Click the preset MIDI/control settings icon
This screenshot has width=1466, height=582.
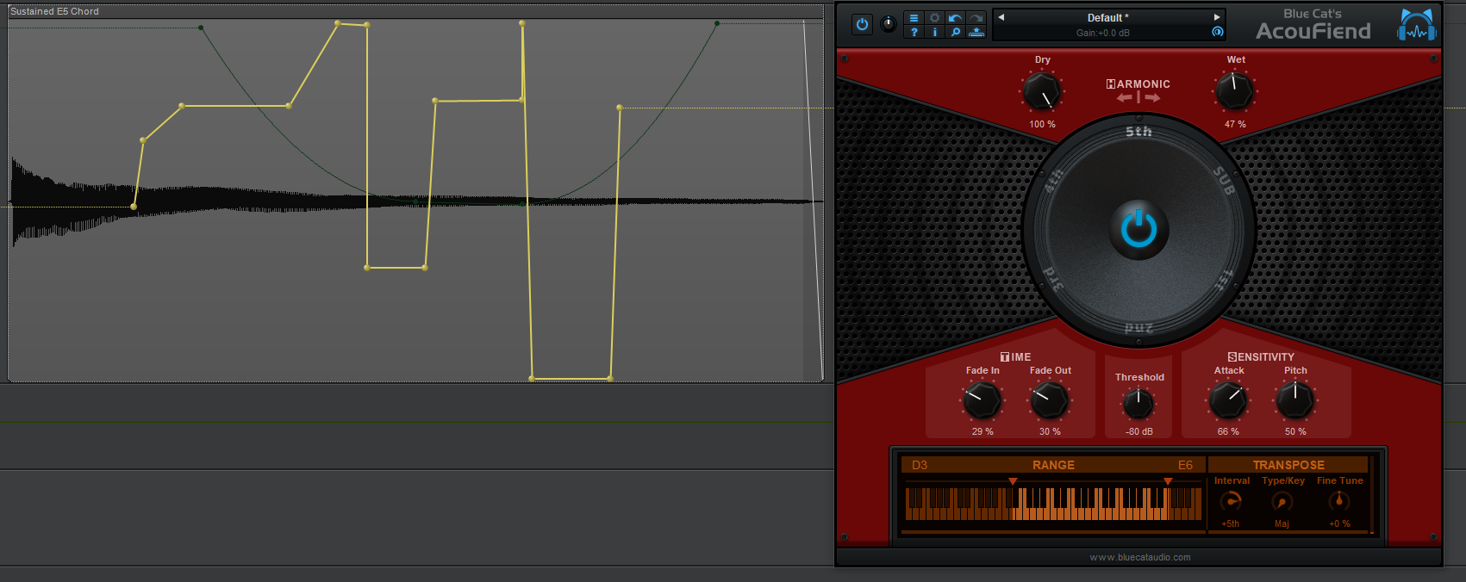pos(1218,32)
